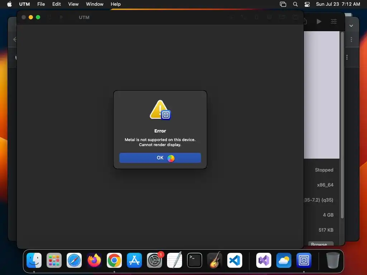Open the App Store from the Dock

pyautogui.click(x=134, y=260)
